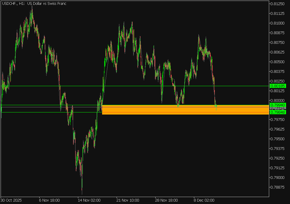This screenshot has height=204, width=290.
Task: Click the 0.81250 price scale label
Action: (x=277, y=4)
